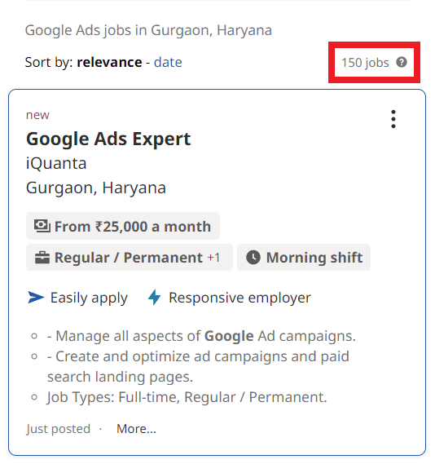Open the job count help icon
The width and height of the screenshot is (435, 464).
[402, 62]
